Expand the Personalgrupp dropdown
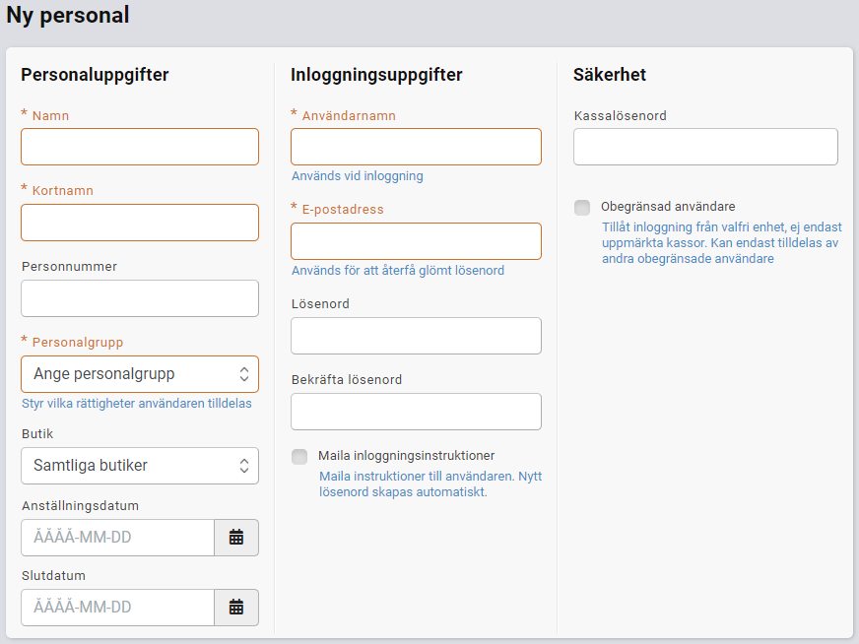The image size is (859, 644). click(x=140, y=374)
